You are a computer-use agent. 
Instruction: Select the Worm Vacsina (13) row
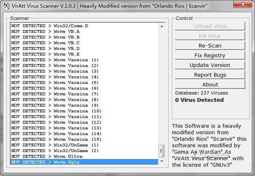84,128
